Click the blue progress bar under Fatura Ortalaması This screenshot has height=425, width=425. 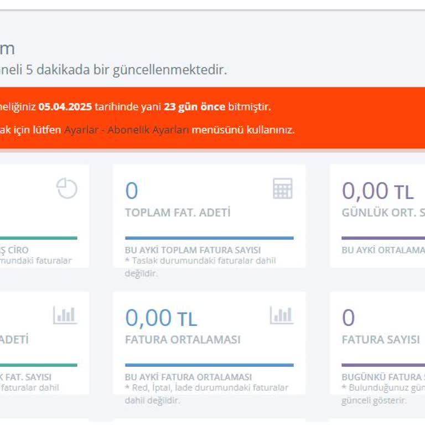pyautogui.click(x=209, y=365)
